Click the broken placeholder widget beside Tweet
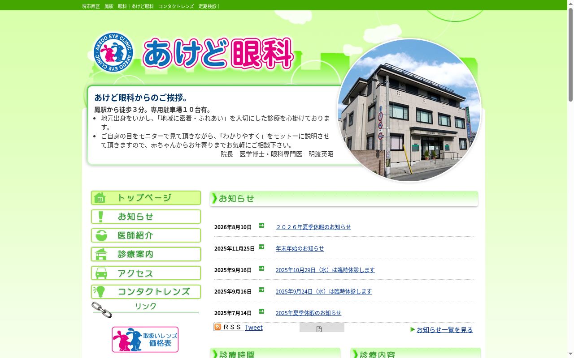This screenshot has height=358, width=574. [x=322, y=328]
